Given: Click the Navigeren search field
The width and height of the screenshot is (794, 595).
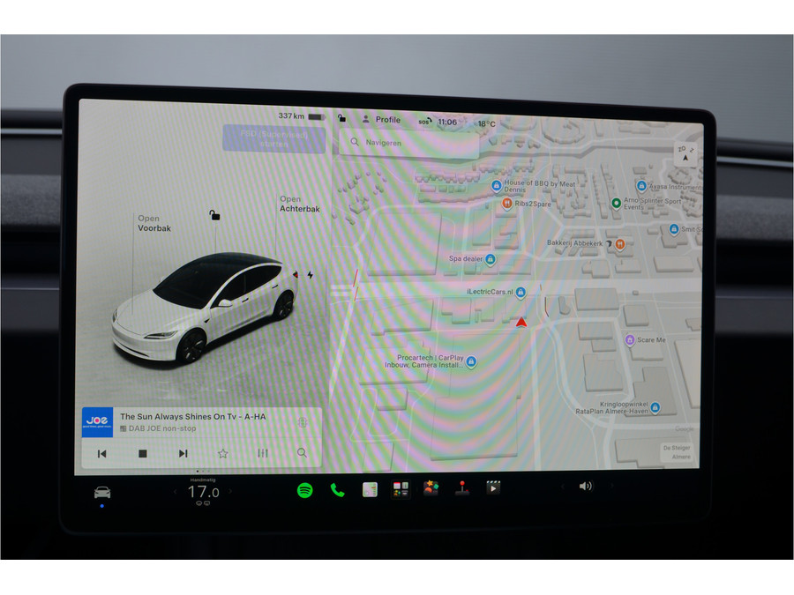Looking at the screenshot, I should (409, 143).
